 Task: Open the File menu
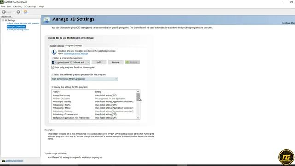[x=3, y=6]
